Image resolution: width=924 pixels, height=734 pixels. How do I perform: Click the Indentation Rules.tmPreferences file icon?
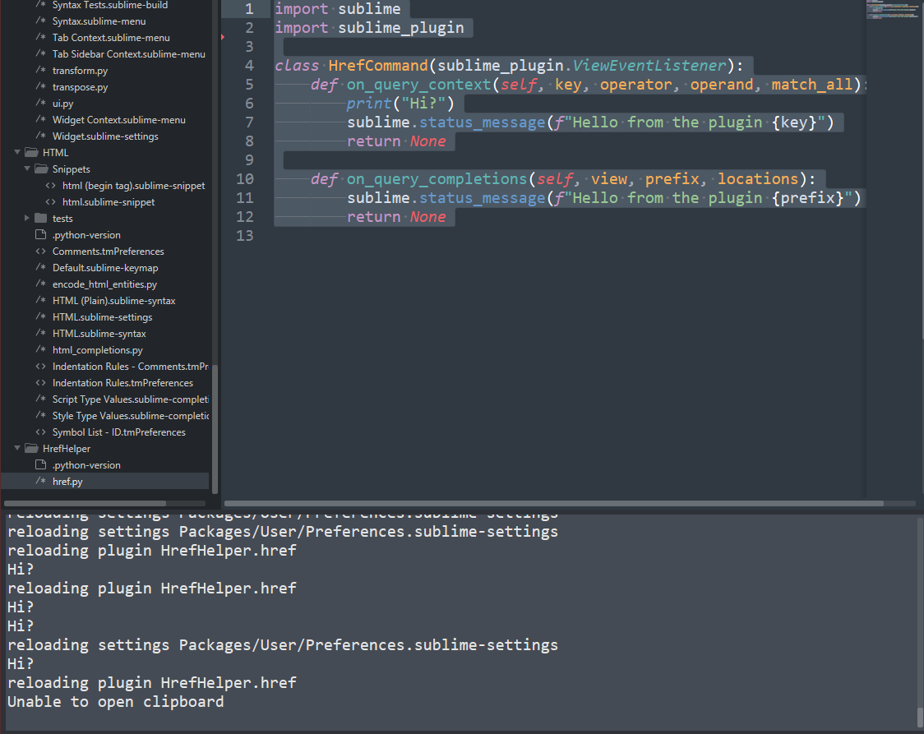(x=40, y=382)
